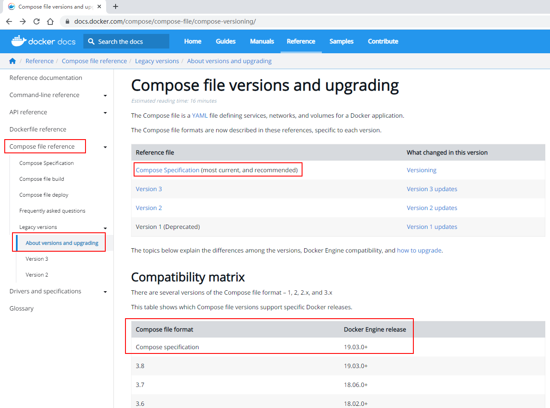Open the Guides nav item
Viewport: 550px width, 408px height.
[226, 41]
